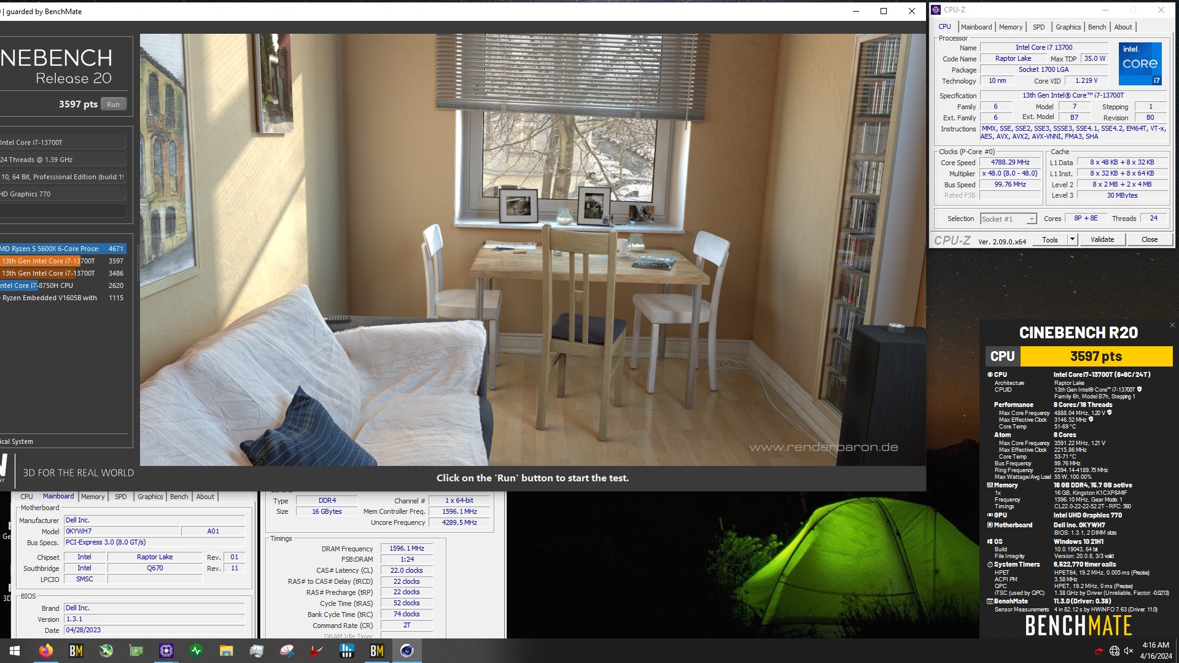This screenshot has height=663, width=1179.
Task: Click the Memory icon in the BenchMate panel
Action: pyautogui.click(x=990, y=485)
